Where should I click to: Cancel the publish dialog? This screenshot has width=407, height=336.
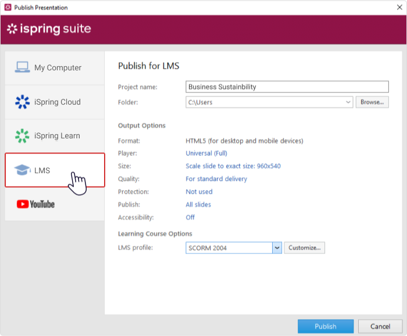click(380, 326)
